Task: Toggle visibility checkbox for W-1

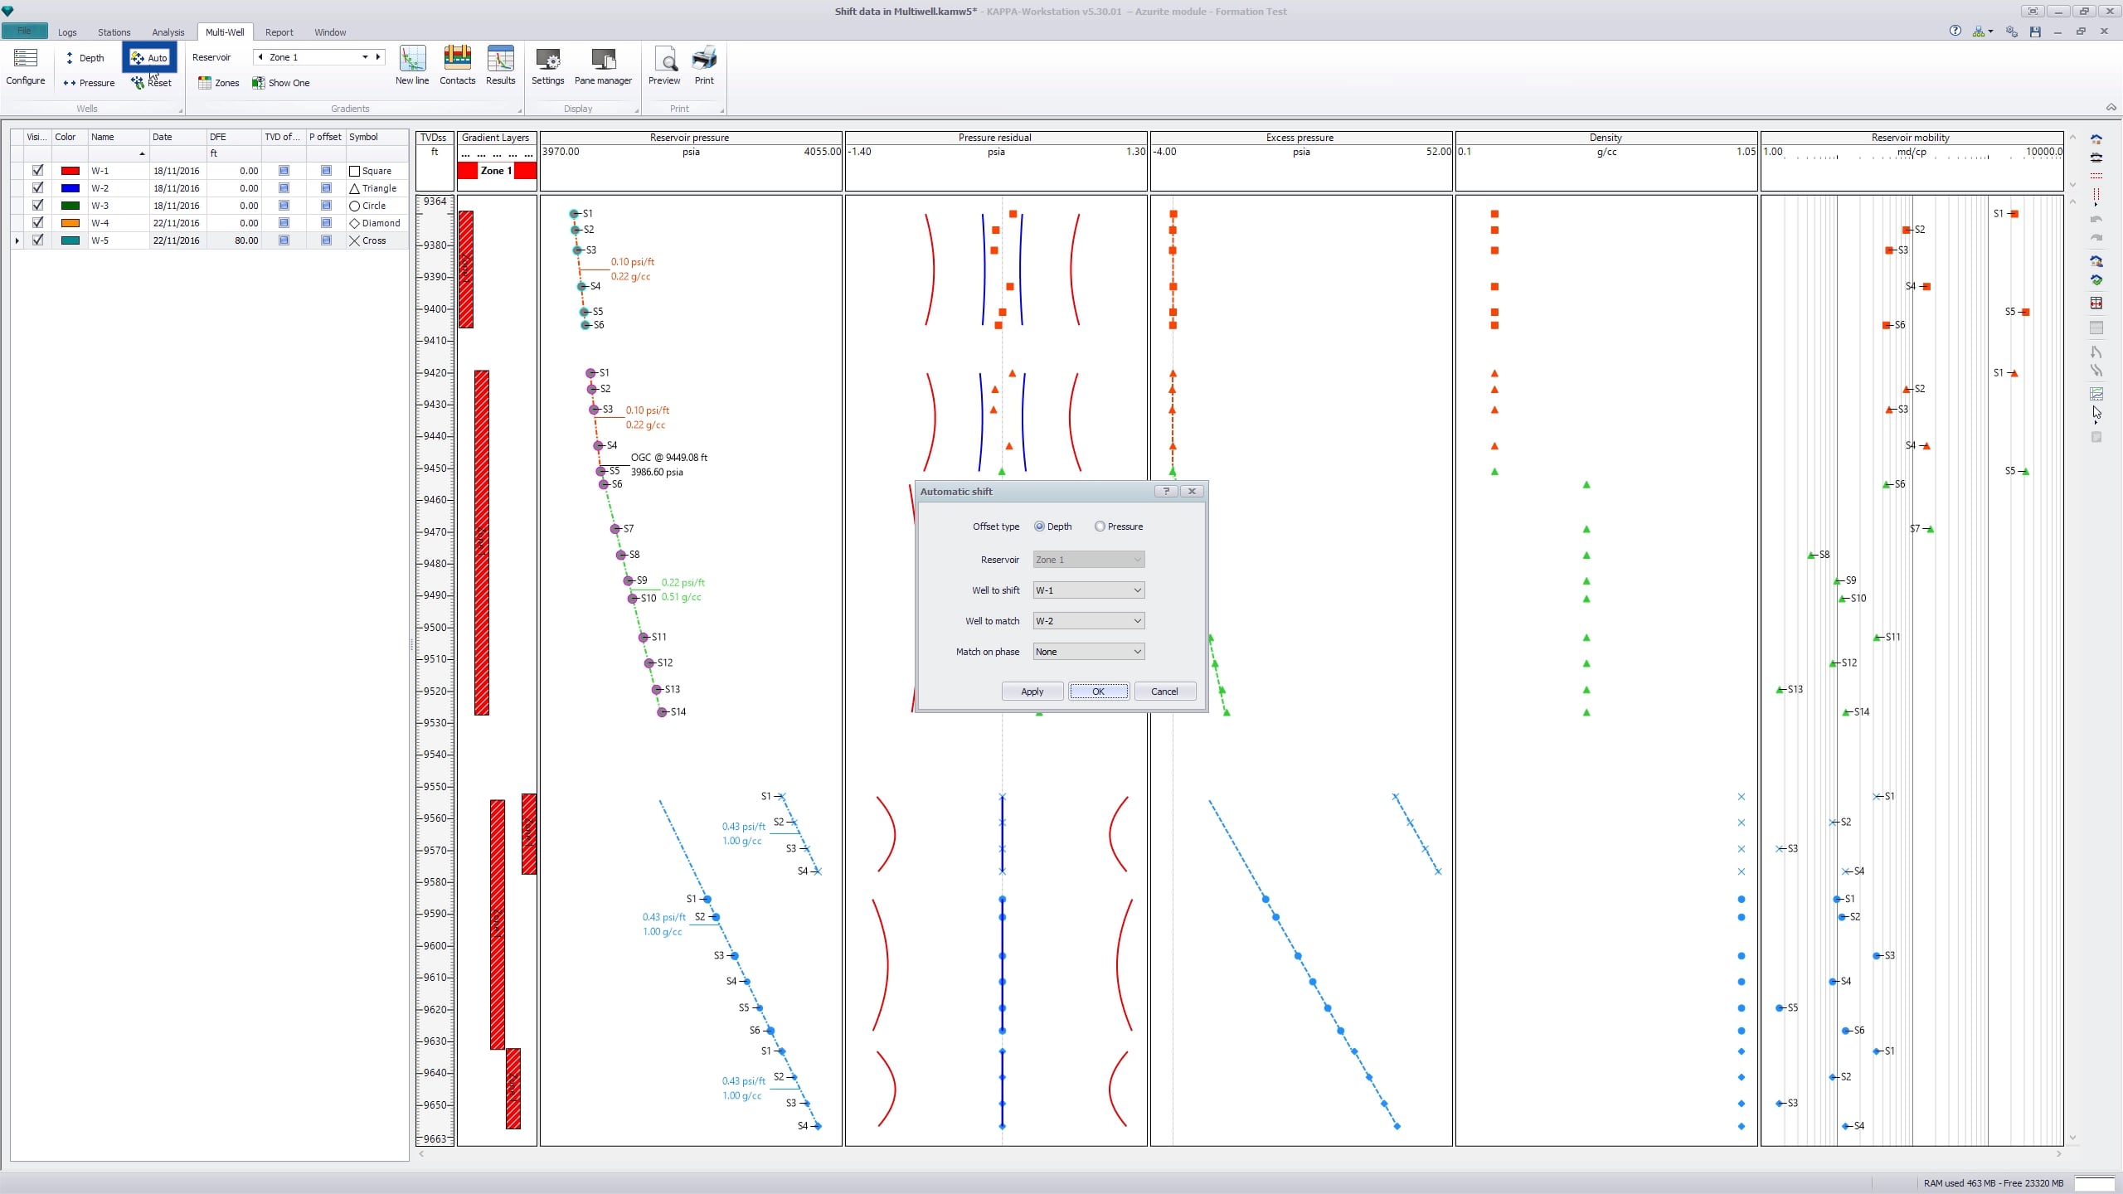Action: point(37,170)
